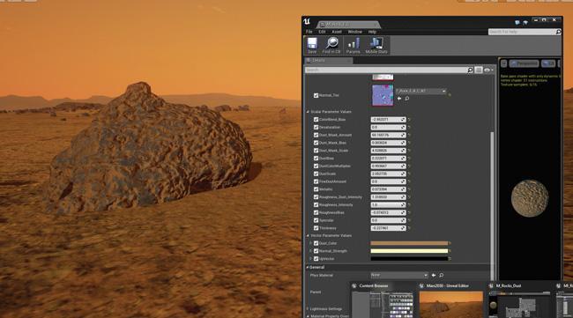Reset Normal_Tex to default with yellow arrow
The image size is (573, 318).
[450, 95]
